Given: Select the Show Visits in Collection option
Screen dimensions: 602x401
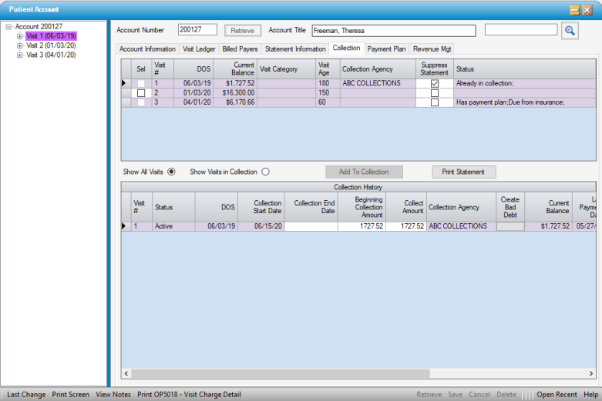Looking at the screenshot, I should [265, 172].
